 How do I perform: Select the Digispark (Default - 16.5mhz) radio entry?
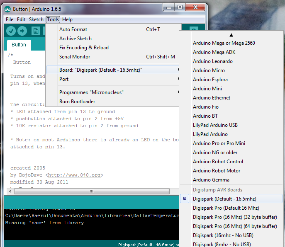pos(231,199)
